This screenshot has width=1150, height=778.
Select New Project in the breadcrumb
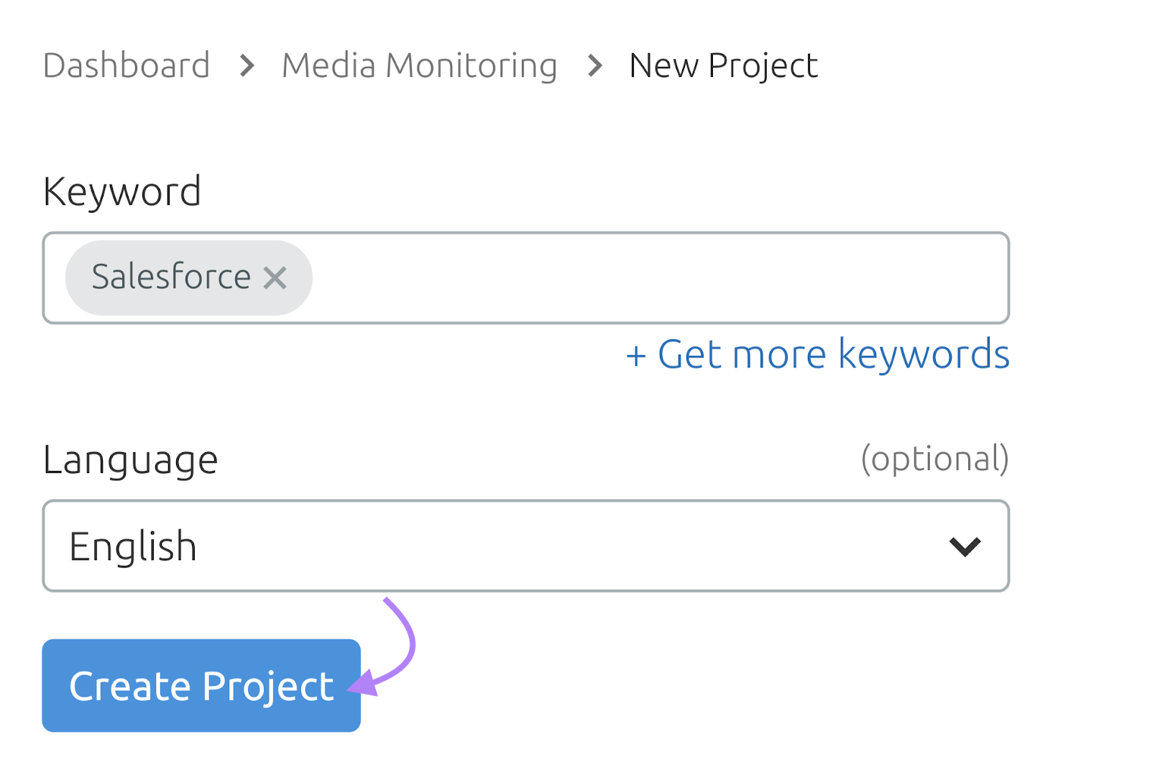(722, 65)
